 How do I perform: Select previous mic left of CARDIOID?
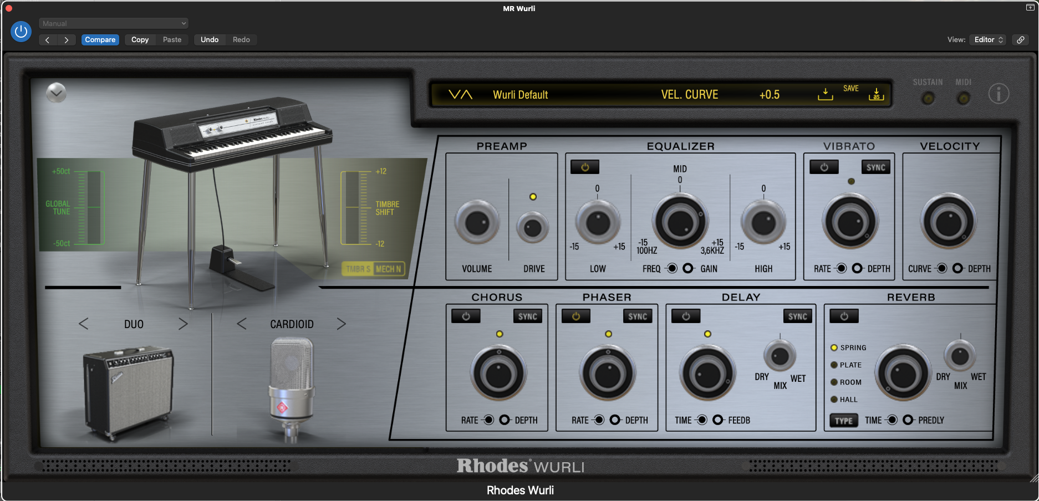coord(242,324)
